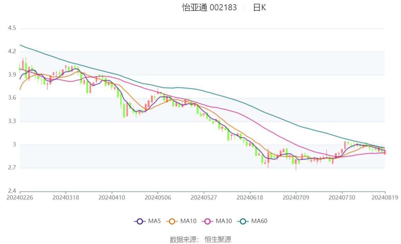The image size is (401, 244).
Task: Toggle the MA10 orange legend icon
Action: [x=172, y=221]
